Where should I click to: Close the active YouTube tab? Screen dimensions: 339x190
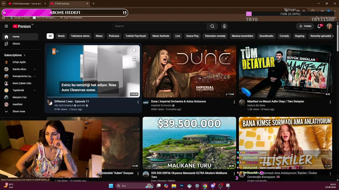87,4
